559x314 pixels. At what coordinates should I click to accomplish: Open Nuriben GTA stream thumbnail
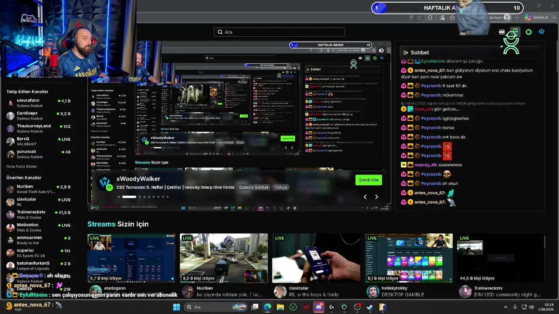click(224, 258)
